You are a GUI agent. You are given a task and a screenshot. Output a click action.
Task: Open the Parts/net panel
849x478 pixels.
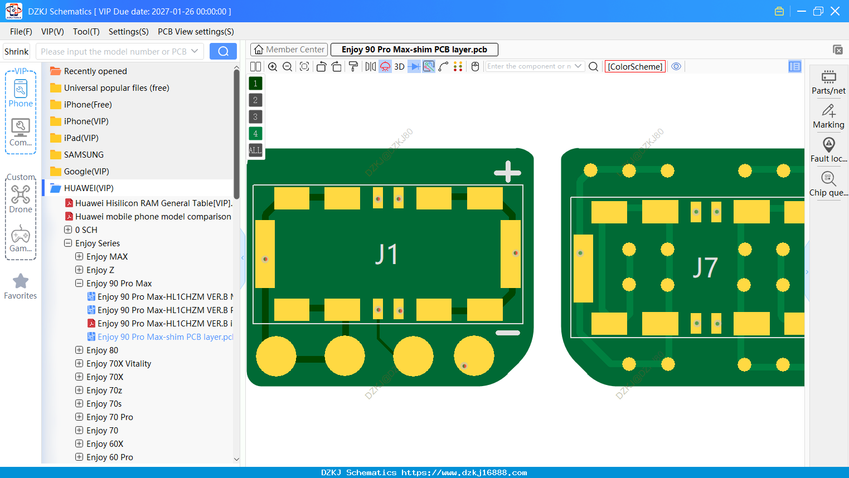point(828,82)
